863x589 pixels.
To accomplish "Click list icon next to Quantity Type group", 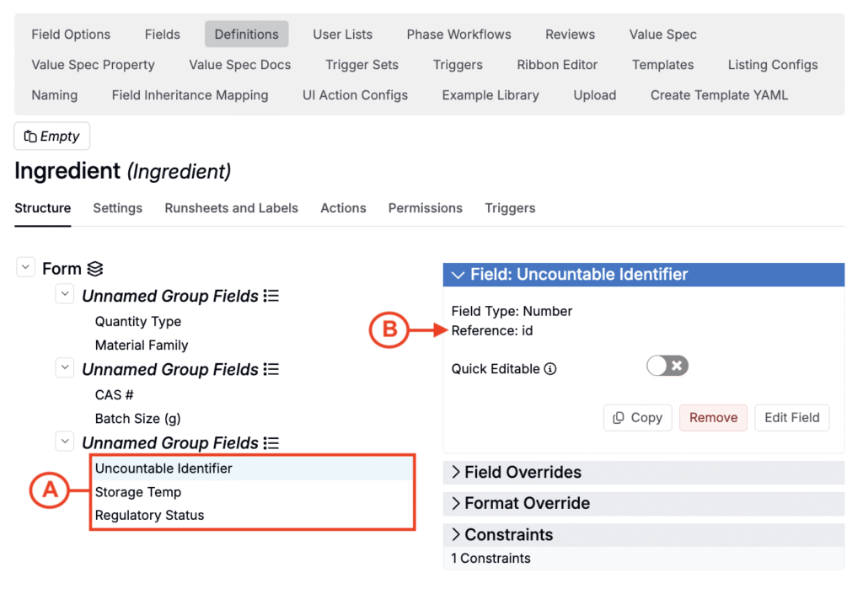I will (x=271, y=297).
